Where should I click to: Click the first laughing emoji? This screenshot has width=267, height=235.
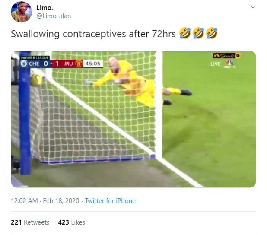pos(185,33)
